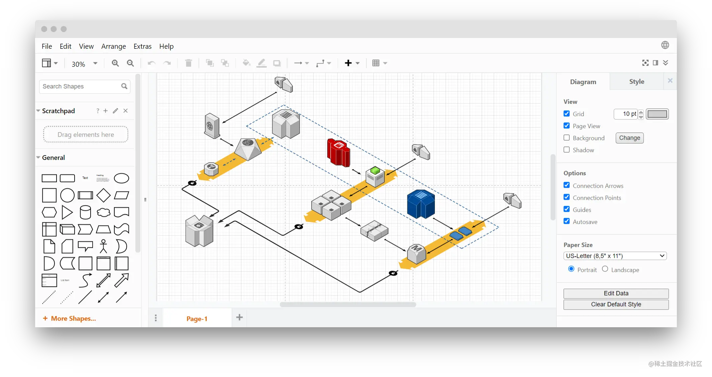Open the pages menu with three dots
Viewport: 712px width, 377px height.
pyautogui.click(x=155, y=318)
